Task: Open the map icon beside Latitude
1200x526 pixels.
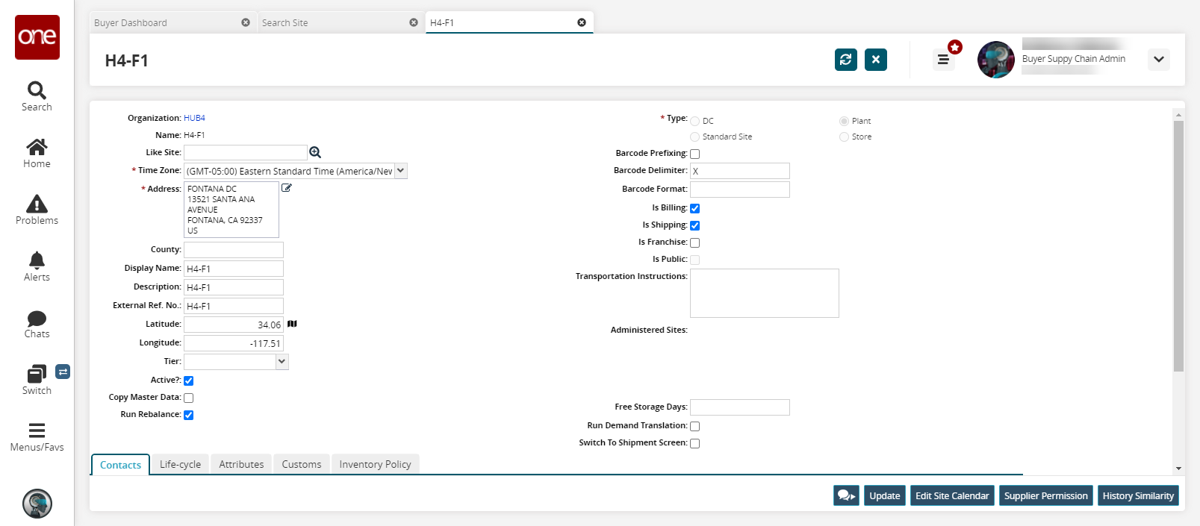Action: tap(293, 324)
